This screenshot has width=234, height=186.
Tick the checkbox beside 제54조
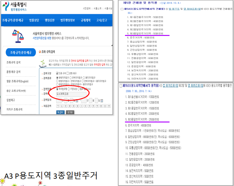(122, 9)
